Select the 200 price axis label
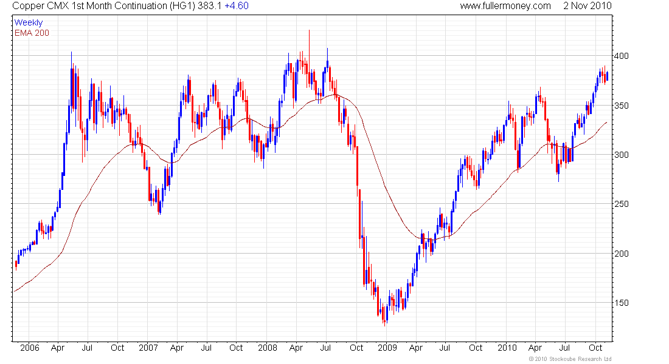 point(621,254)
